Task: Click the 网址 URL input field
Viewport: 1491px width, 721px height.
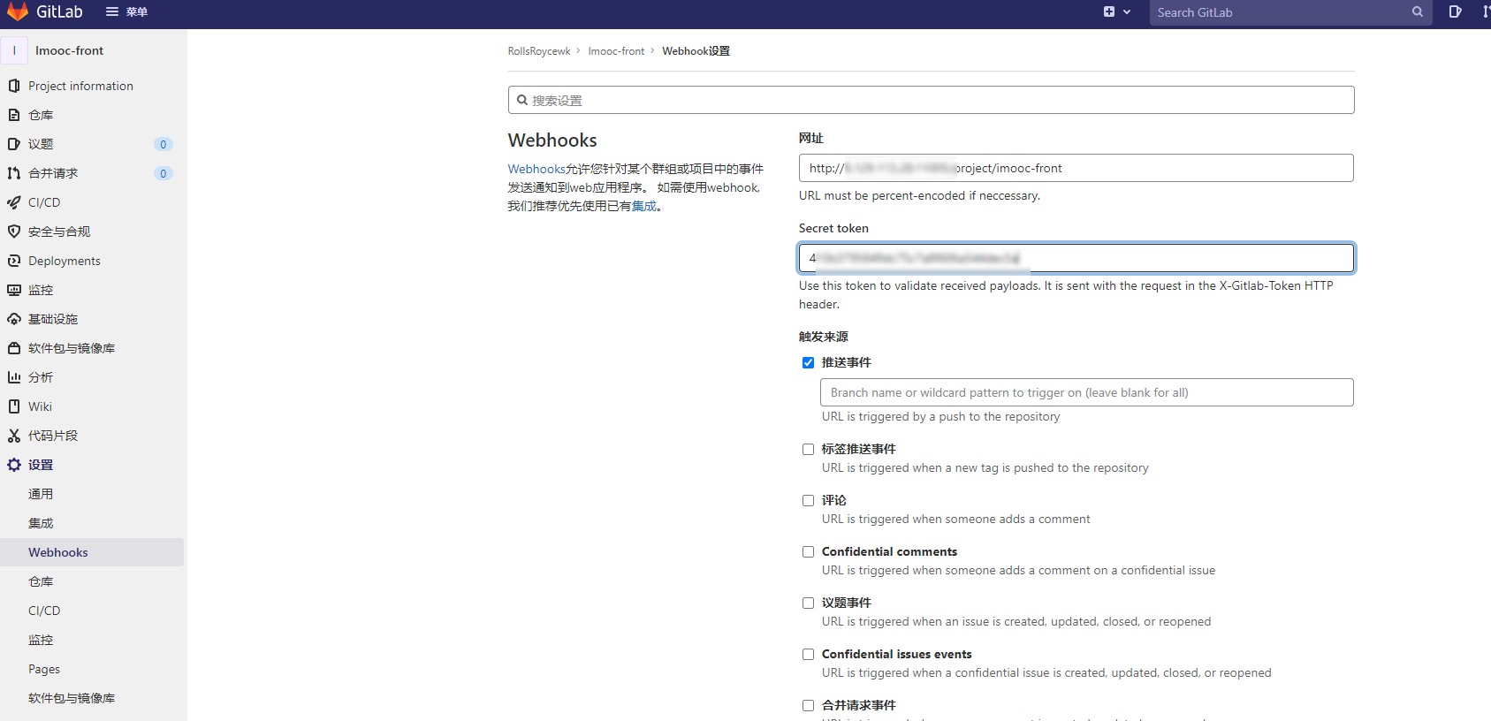Action: pos(1076,168)
